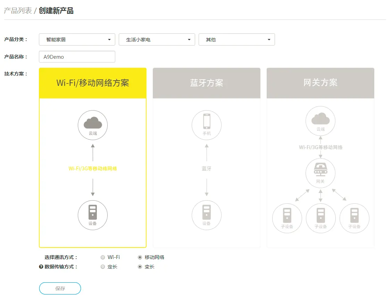Screen dimensions: 392x300
Task: Click the 蓝牙 label in the Bluetooth diagram
Action: click(207, 169)
